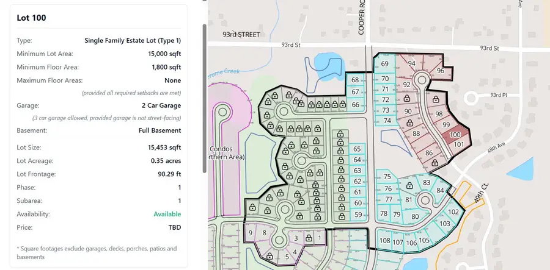
Task: Click lot 66 on the map
Action: pos(356,105)
